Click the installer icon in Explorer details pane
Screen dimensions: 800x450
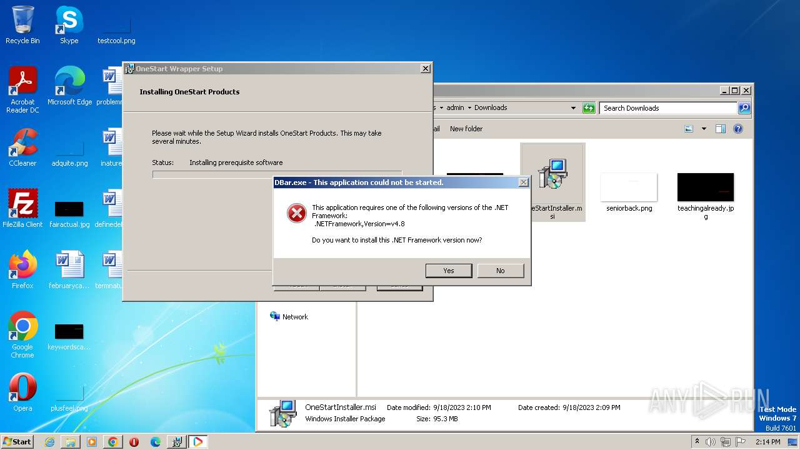282,413
